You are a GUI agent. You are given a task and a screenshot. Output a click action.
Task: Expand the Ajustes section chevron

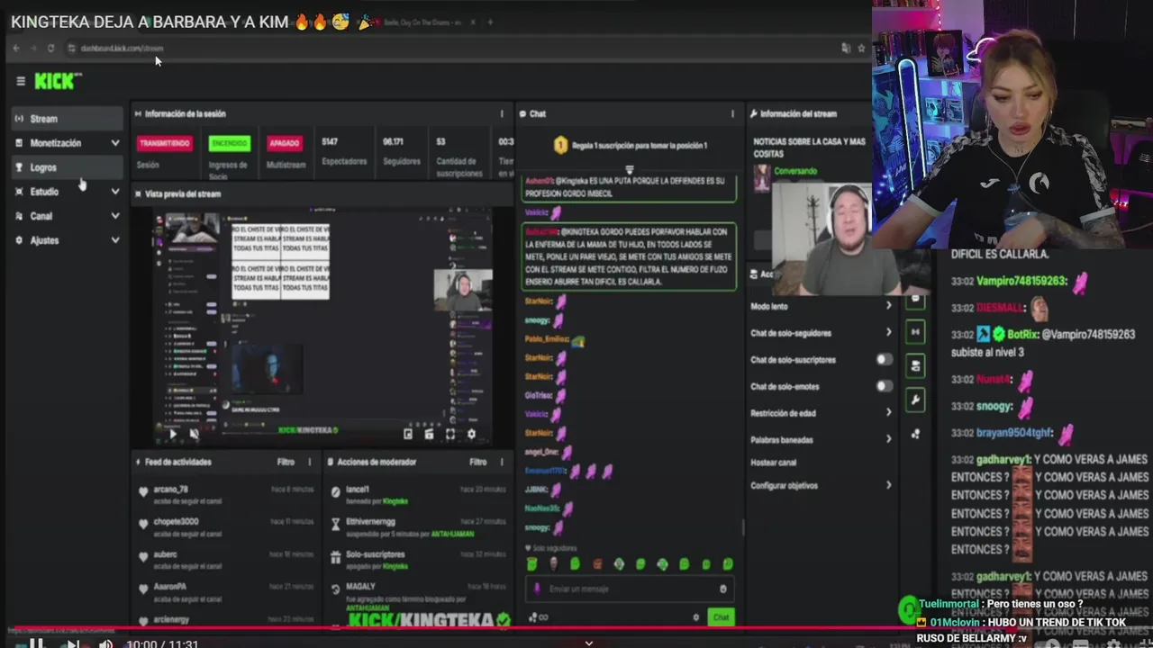pyautogui.click(x=114, y=240)
